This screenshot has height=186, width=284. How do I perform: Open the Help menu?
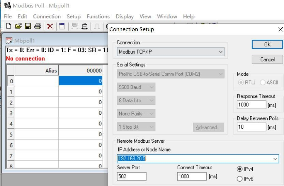click(189, 16)
